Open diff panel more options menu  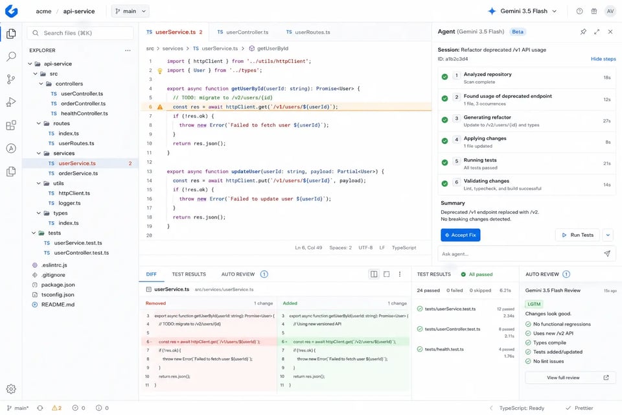point(400,274)
